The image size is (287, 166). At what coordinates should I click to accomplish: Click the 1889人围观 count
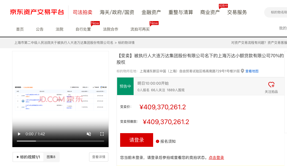coord(176,90)
